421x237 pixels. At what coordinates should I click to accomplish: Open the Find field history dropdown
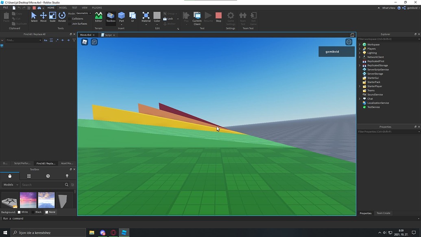coord(40,40)
